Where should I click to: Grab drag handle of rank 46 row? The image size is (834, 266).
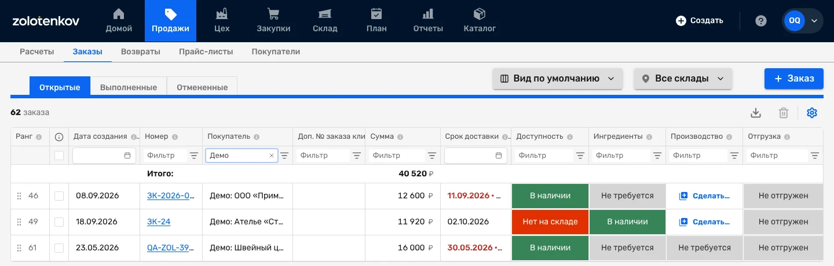click(x=19, y=196)
